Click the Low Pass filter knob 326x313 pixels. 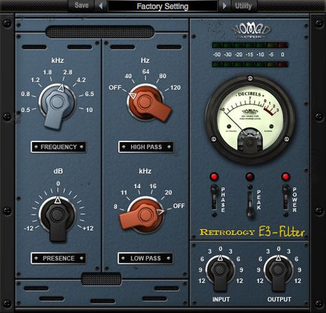pos(145,215)
